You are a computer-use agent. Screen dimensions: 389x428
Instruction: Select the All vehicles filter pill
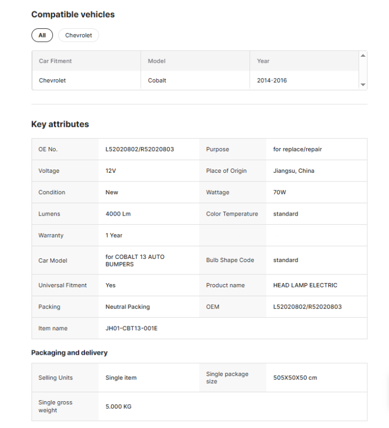[42, 35]
